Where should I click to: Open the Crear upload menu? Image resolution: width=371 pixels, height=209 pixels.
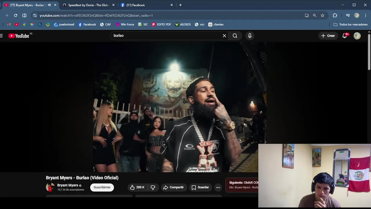coord(328,36)
